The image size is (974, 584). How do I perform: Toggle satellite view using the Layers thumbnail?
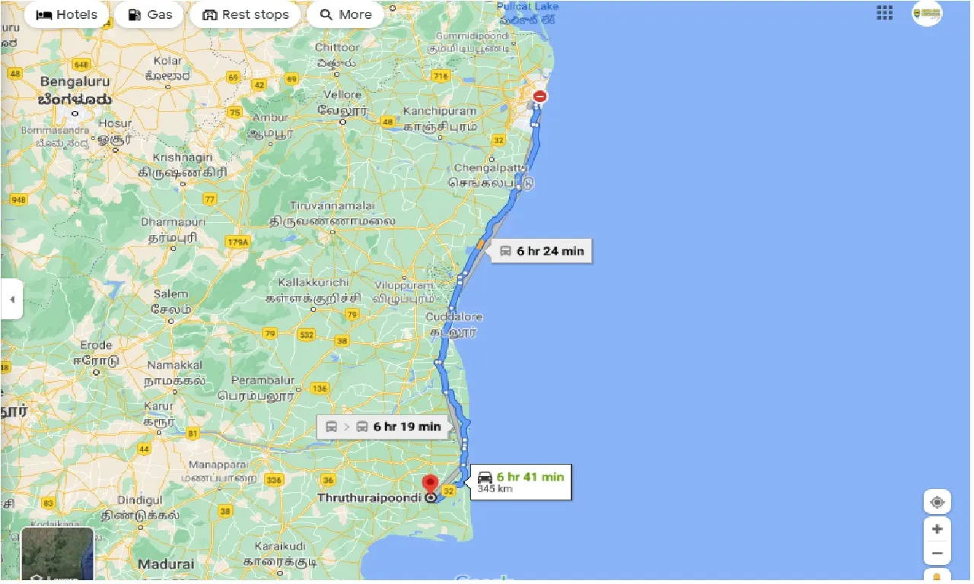(57, 555)
